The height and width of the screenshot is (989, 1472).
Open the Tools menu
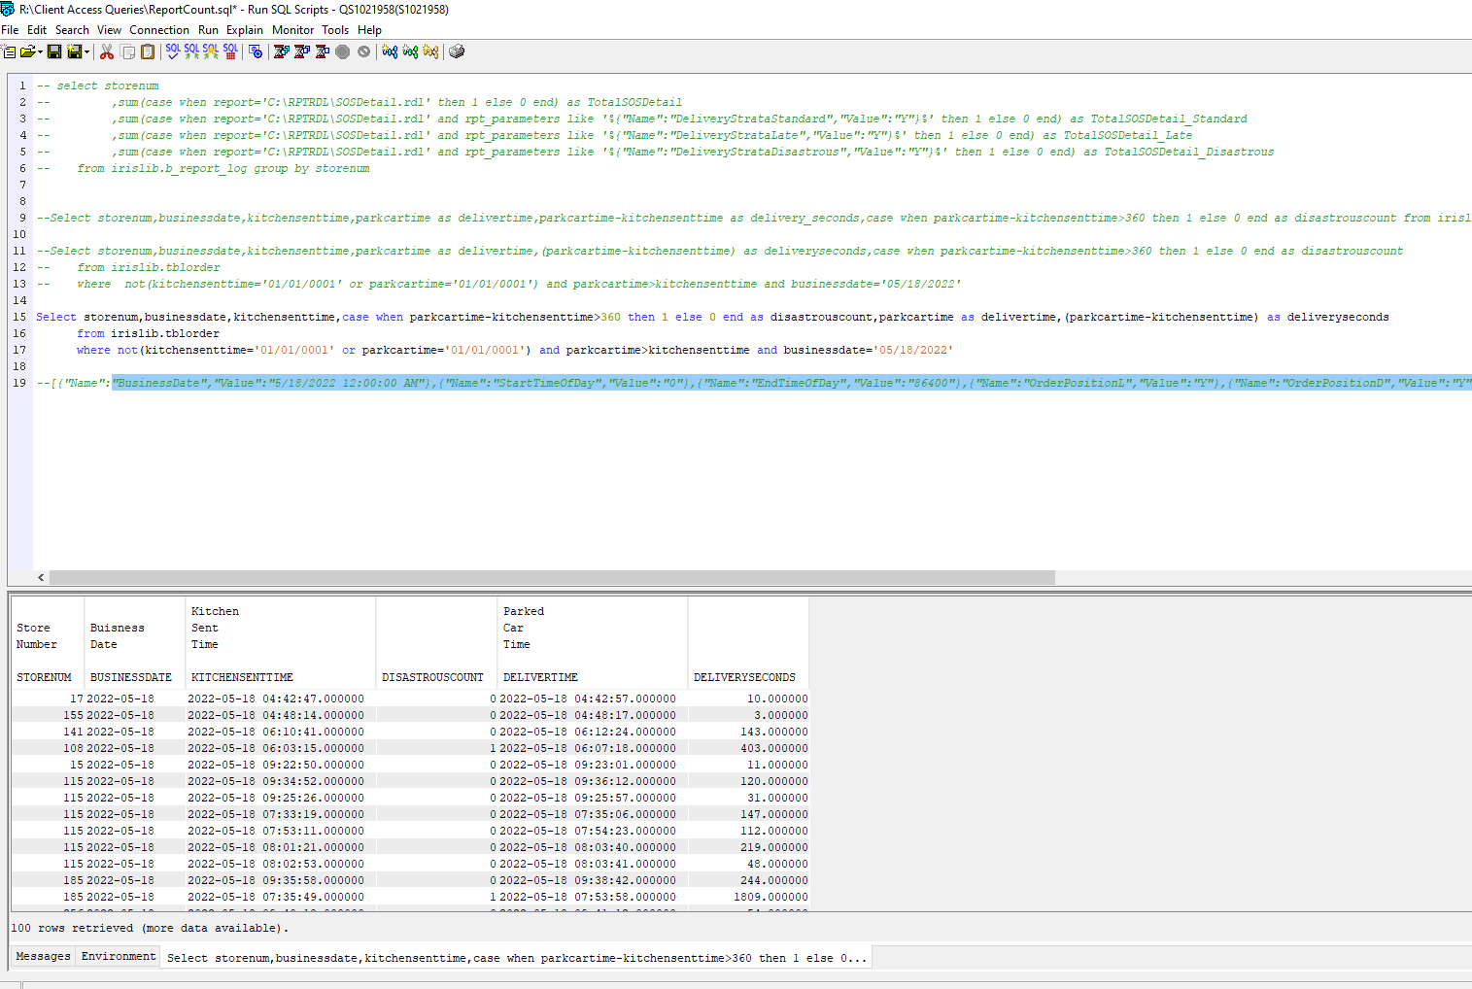pyautogui.click(x=335, y=30)
